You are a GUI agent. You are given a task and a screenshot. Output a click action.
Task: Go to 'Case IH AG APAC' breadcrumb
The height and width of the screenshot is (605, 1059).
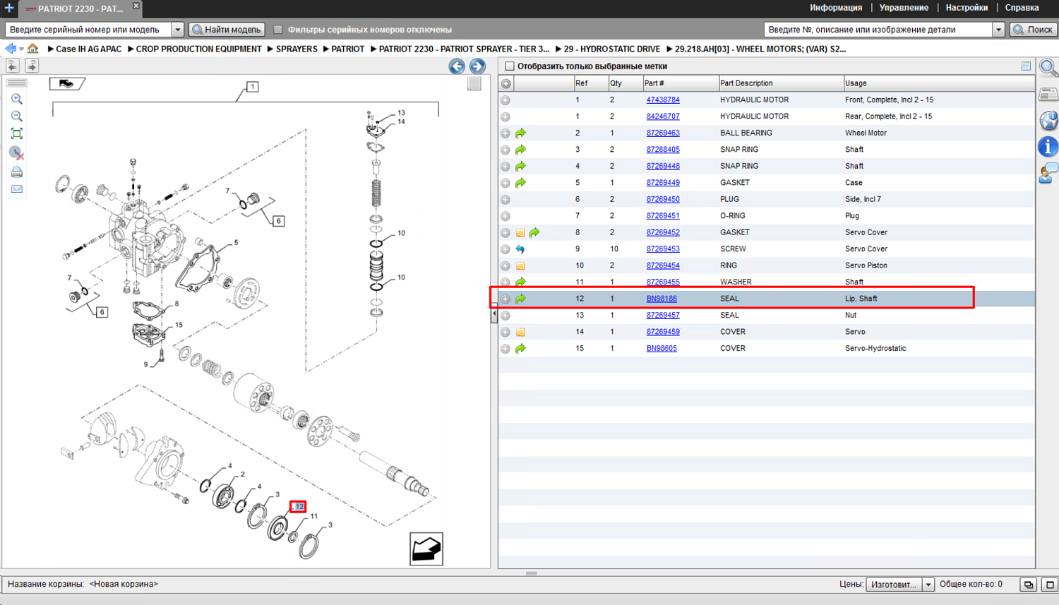click(x=88, y=49)
